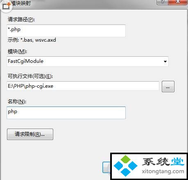Click the 请求路径(P) label
This screenshot has height=180, width=188.
pyautogui.click(x=21, y=20)
